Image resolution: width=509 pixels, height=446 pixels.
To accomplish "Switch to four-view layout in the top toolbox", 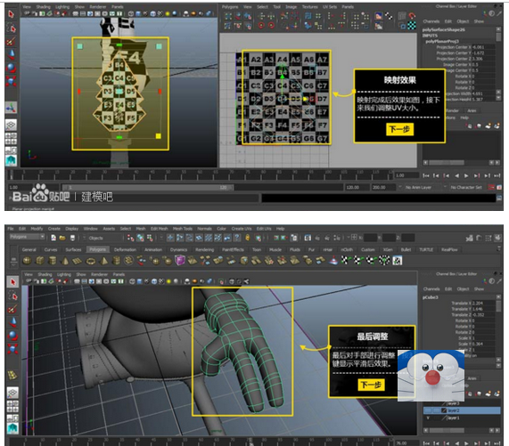I will (11, 138).
